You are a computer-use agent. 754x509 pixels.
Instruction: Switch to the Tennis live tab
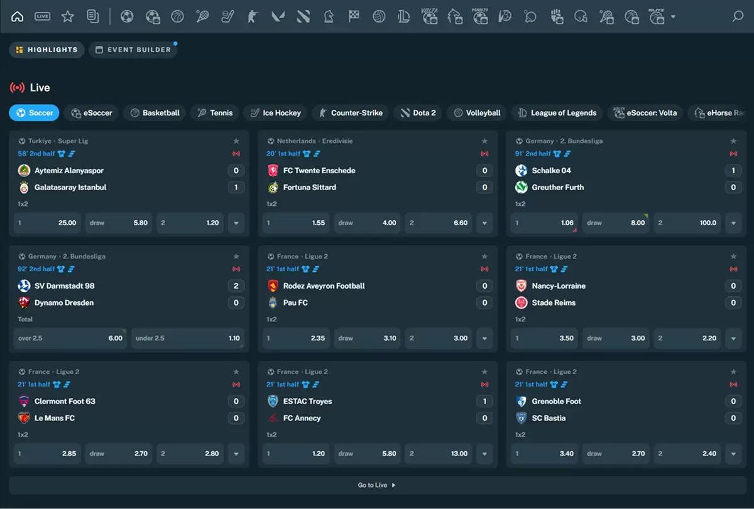click(215, 113)
